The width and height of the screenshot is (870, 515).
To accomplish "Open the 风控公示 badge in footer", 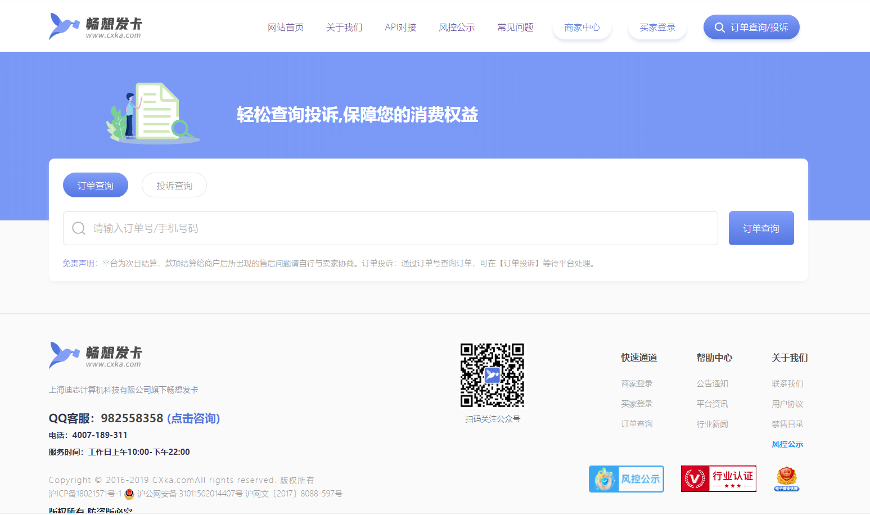I will 626,479.
